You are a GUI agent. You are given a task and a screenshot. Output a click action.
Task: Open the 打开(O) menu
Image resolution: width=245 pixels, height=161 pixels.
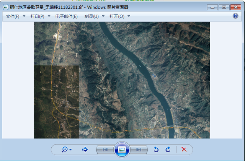117,16
